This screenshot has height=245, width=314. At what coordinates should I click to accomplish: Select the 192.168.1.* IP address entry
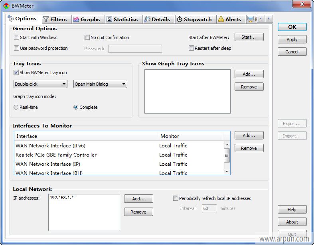pos(62,198)
